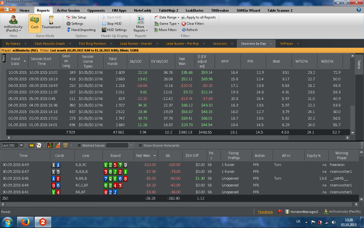Image resolution: width=364 pixels, height=228 pixels.
Task: Select the 10.09.2015 session row
Action: 178,72
